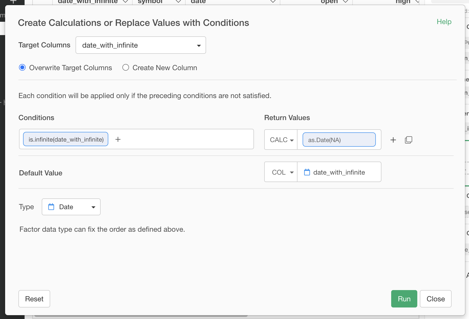Click the Reset button

(x=34, y=299)
